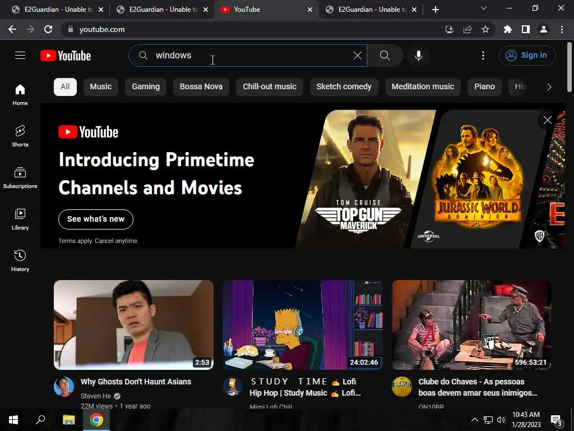Click Study Time Lofi video title

point(305,387)
